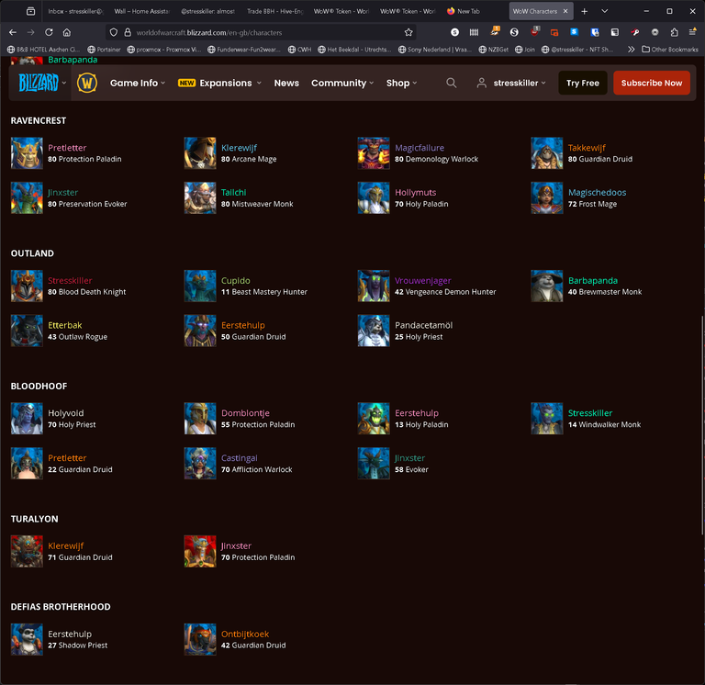The width and height of the screenshot is (705, 685).
Task: Open the Magischedoos Frost Mage character
Action: pos(578,198)
